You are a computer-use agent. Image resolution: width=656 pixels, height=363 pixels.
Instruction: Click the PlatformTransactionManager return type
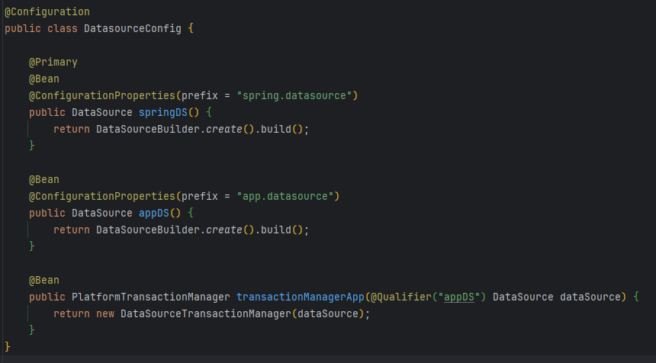point(150,297)
